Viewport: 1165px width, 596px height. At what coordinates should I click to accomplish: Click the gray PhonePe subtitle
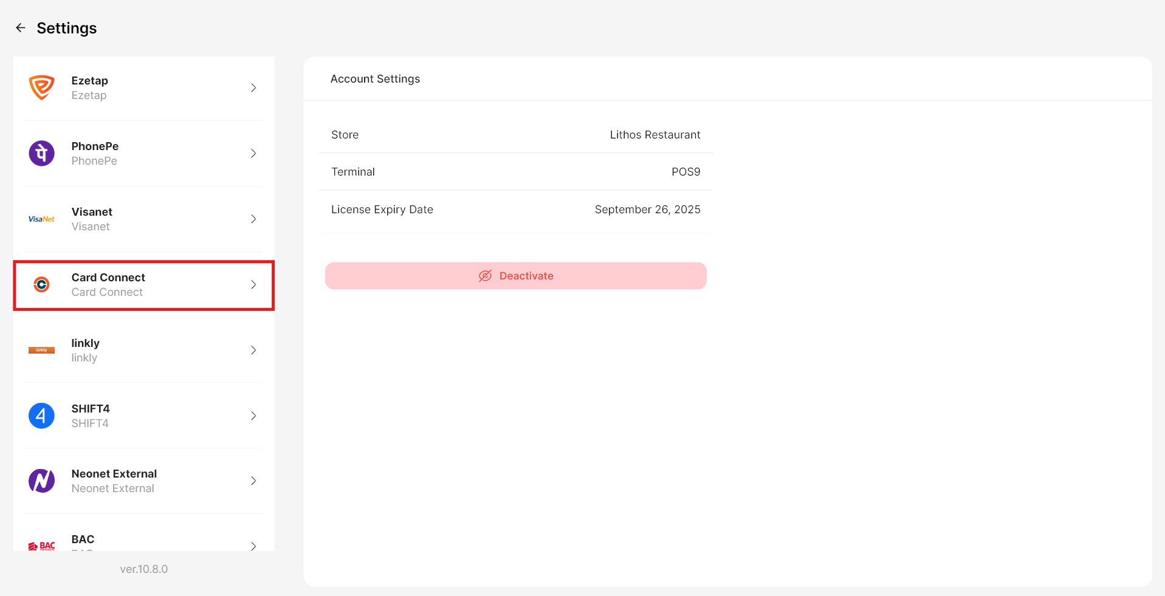tap(94, 161)
